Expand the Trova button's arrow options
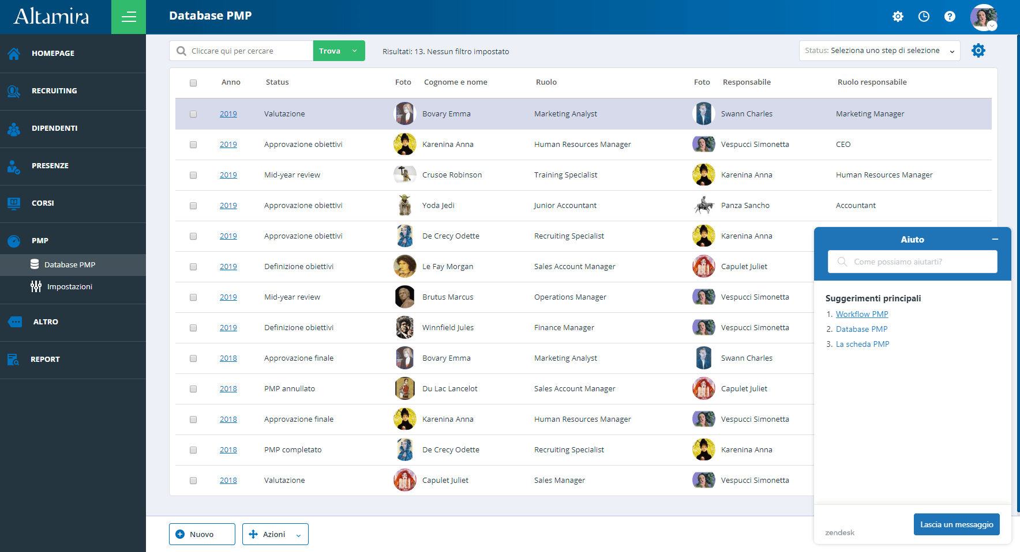 pos(356,51)
